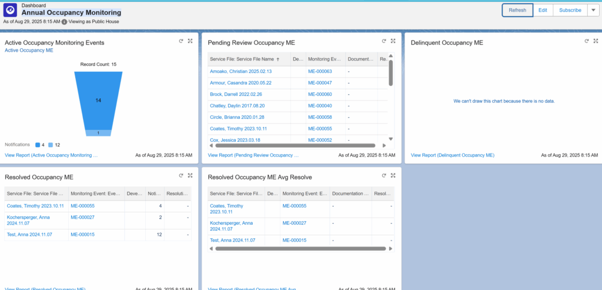The height and width of the screenshot is (290, 602).
Task: Click the Pending Review table vertical scrollbar
Action: [390, 74]
